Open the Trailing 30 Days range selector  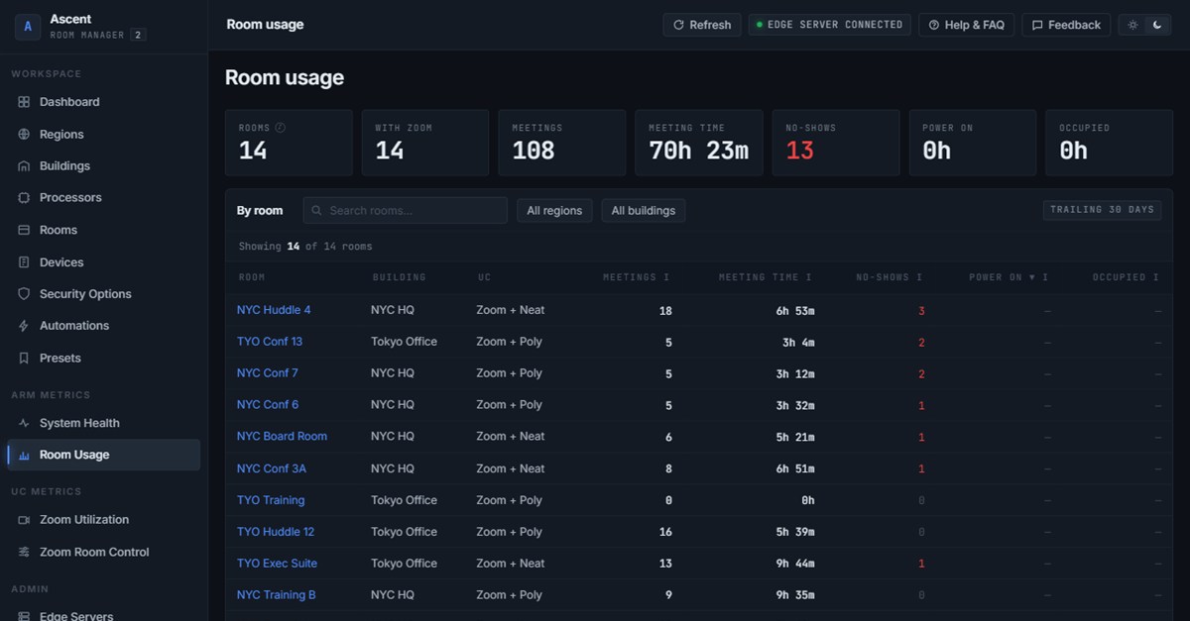point(1102,210)
